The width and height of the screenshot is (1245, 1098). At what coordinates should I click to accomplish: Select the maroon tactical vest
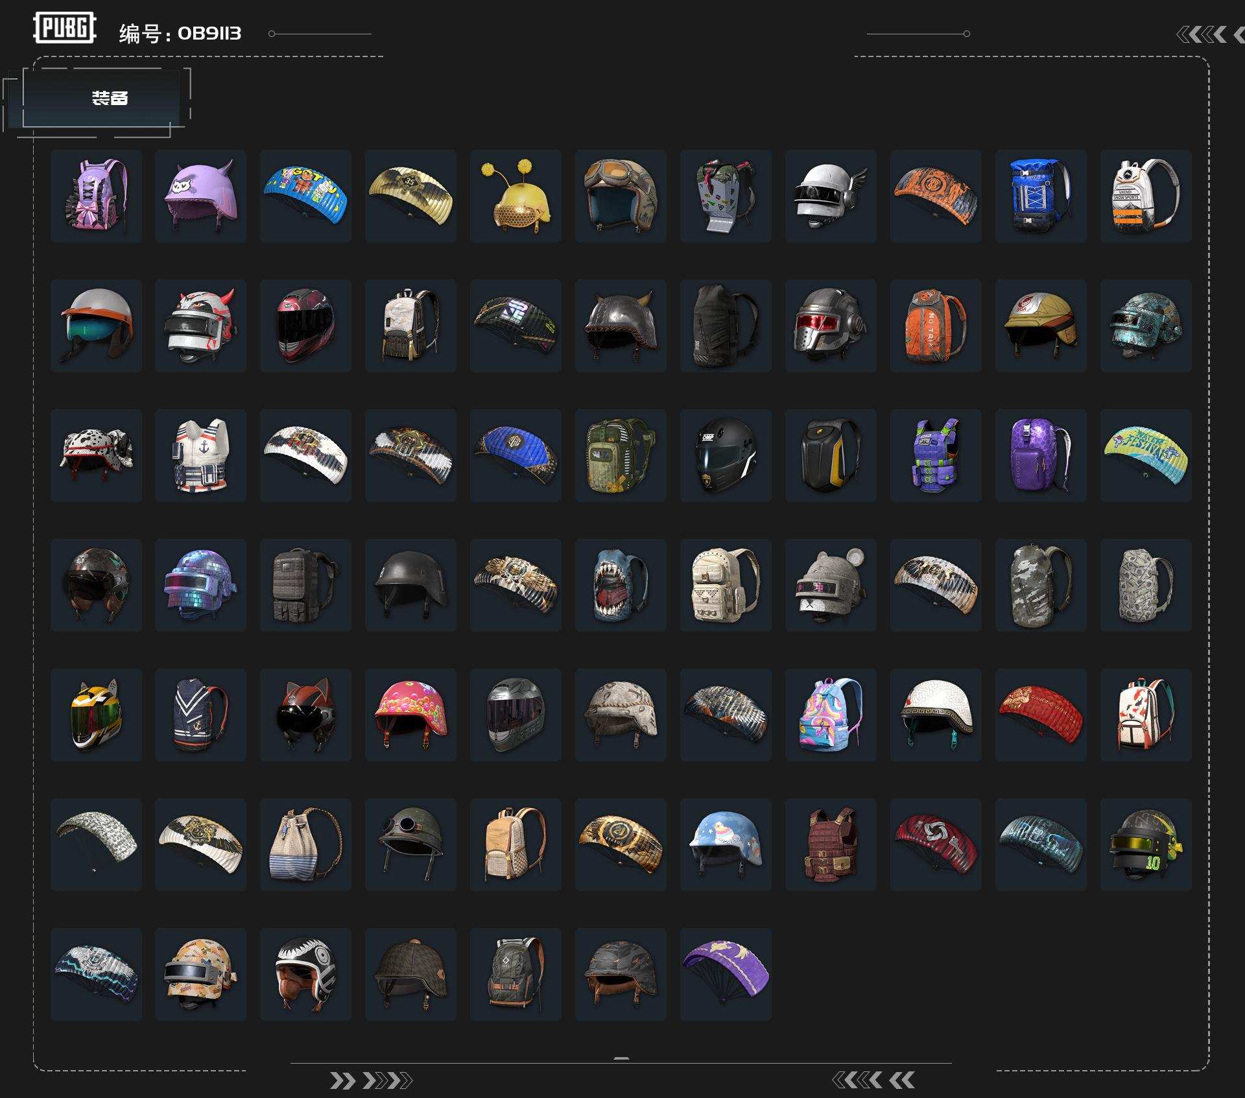click(830, 844)
